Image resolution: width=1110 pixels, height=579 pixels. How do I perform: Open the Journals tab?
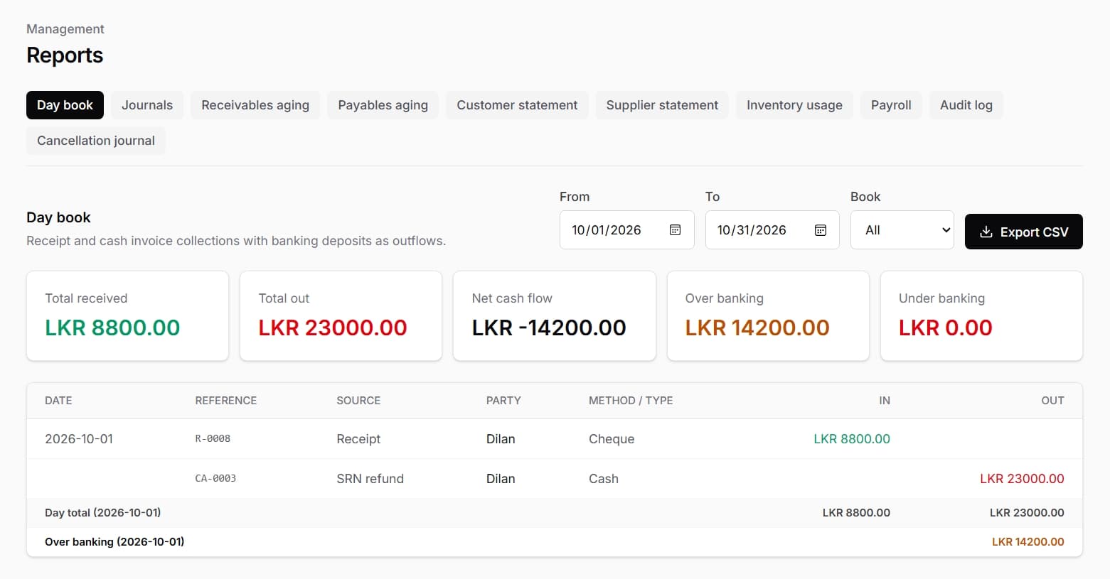tap(147, 105)
